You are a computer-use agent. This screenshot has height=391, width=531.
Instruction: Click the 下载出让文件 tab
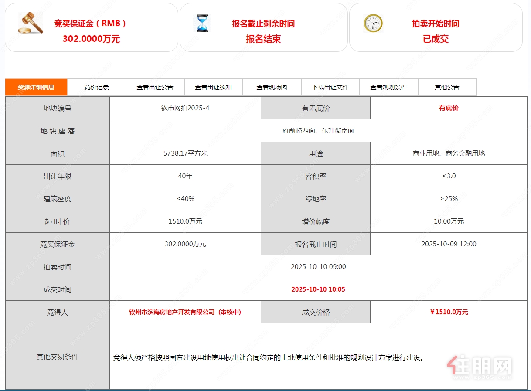click(x=330, y=87)
